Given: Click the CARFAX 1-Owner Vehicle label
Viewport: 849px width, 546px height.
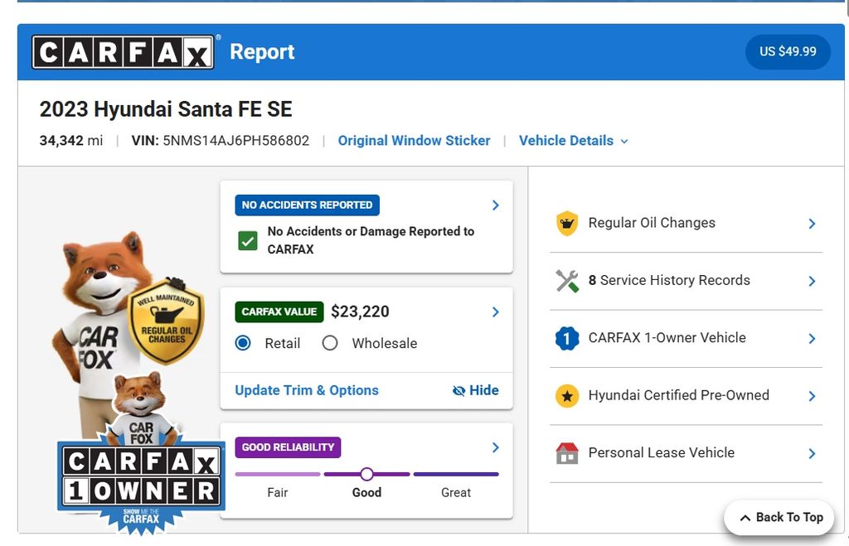Looking at the screenshot, I should click(667, 338).
